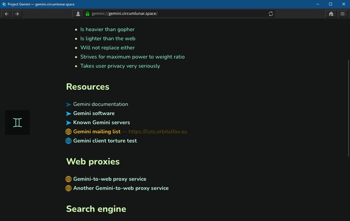
Task: Click the text 'Is lighter than the web'
Action: 108,39
